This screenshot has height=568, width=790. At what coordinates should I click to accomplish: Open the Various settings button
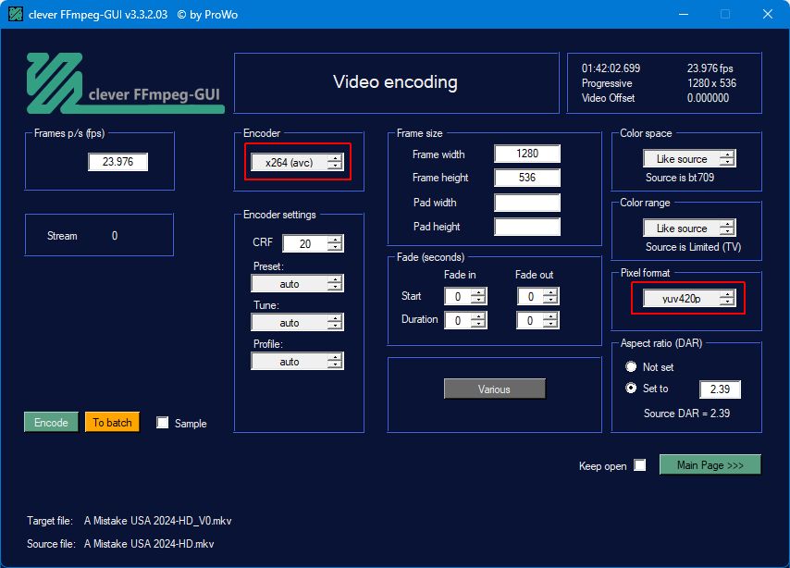click(x=494, y=389)
